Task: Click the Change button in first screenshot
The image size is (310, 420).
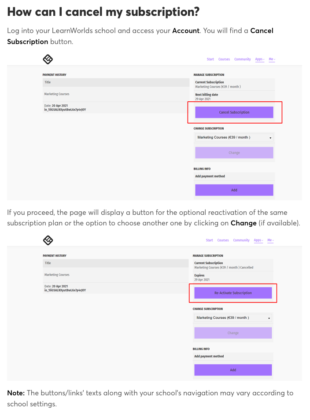Action: [x=234, y=153]
